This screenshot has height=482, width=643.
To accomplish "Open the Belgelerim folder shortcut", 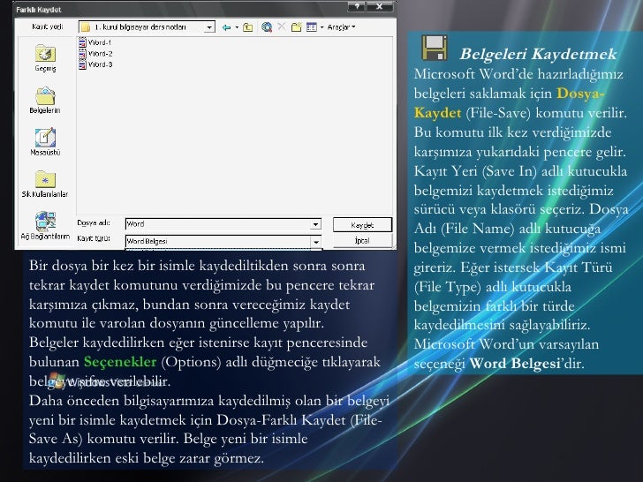I will click(45, 101).
